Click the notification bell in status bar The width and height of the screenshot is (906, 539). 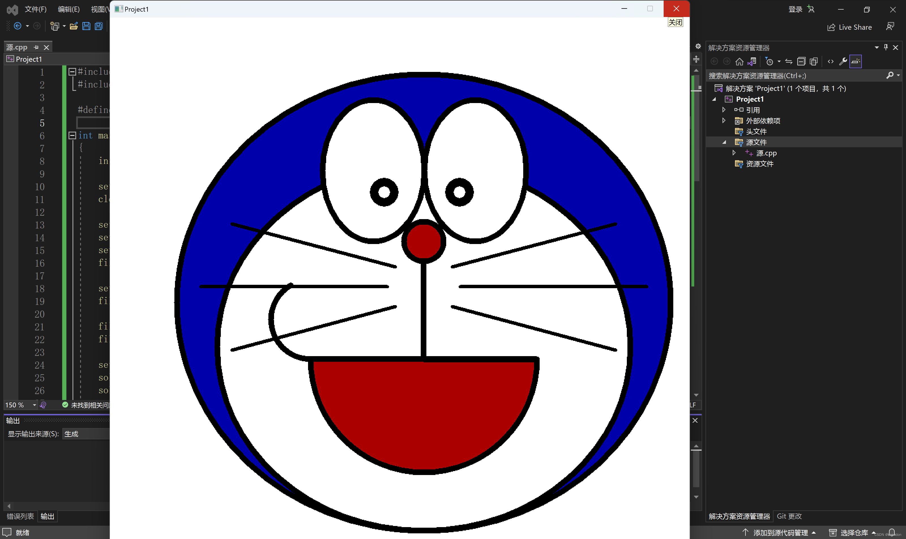pyautogui.click(x=892, y=532)
